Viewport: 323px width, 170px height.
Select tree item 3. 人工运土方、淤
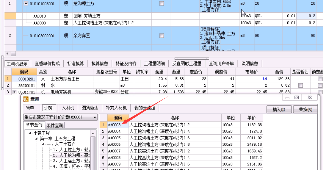coord(71,161)
